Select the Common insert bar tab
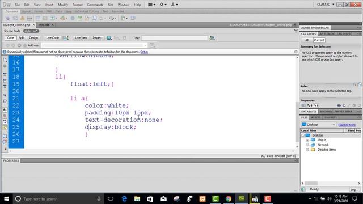The height and width of the screenshot is (204, 363). [11, 11]
